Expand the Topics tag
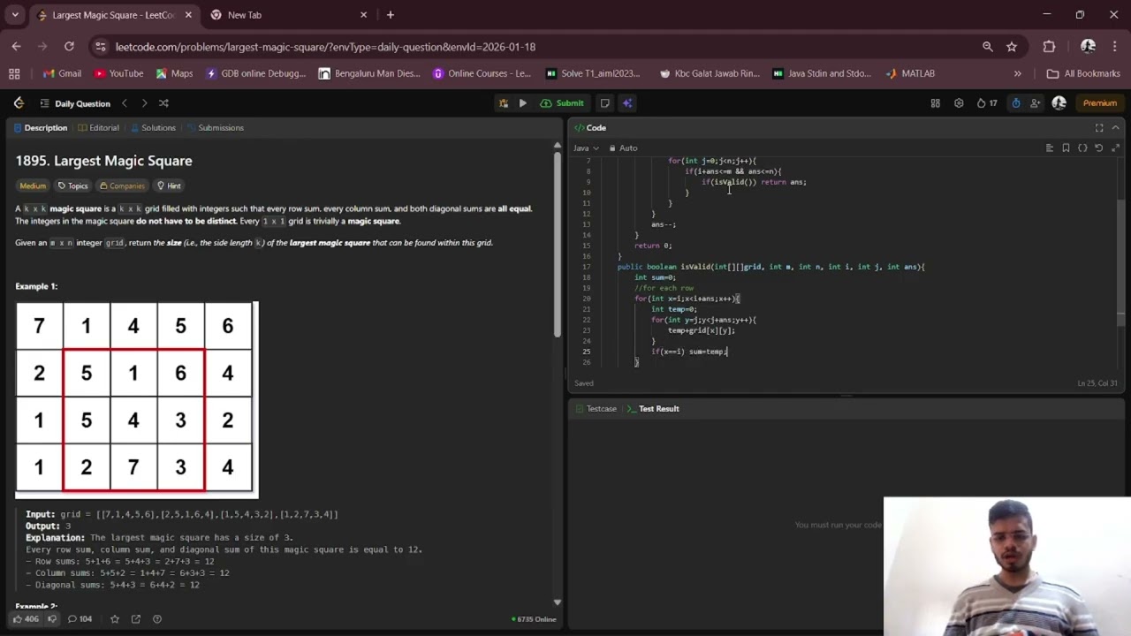This screenshot has height=636, width=1131. click(72, 185)
